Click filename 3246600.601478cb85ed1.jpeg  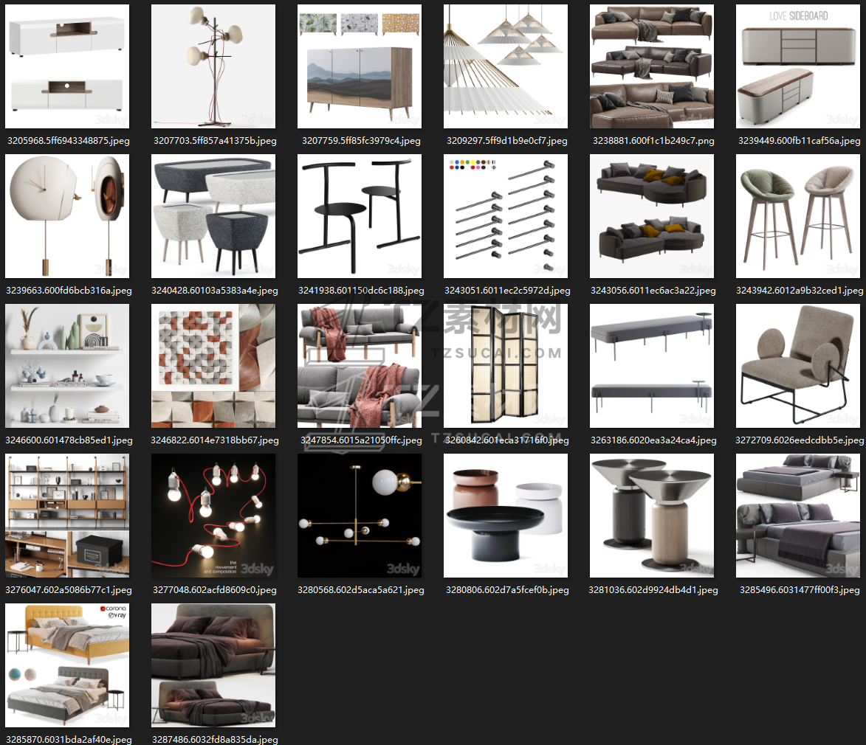(x=69, y=440)
